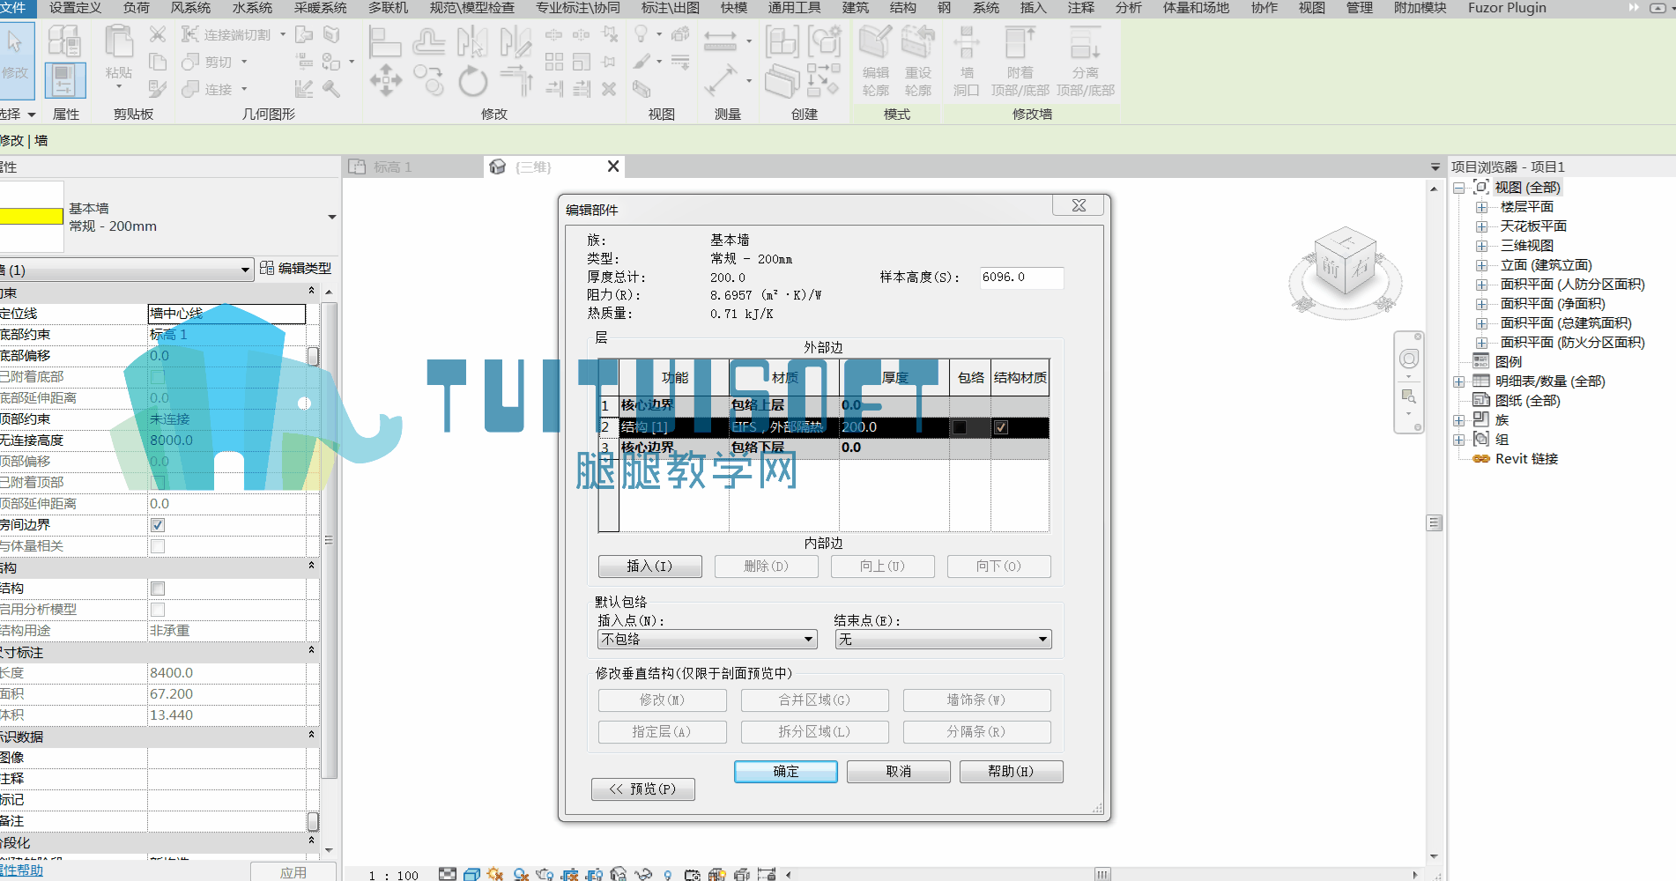
Task: Click the 帮助(H) button
Action: tap(1012, 772)
